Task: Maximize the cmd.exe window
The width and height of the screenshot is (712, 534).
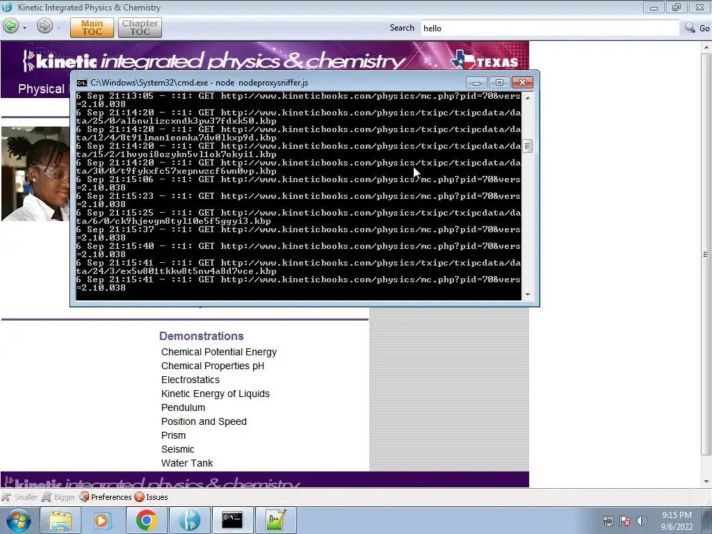Action: (x=499, y=83)
